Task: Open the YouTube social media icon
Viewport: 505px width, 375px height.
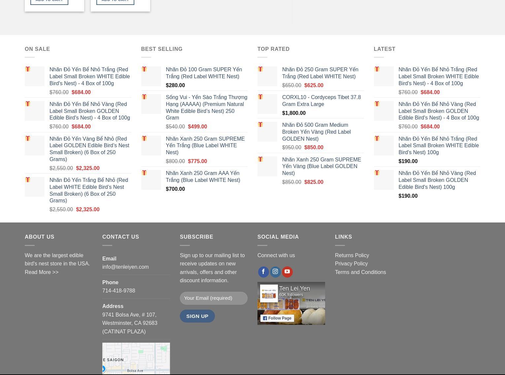Action: click(287, 272)
